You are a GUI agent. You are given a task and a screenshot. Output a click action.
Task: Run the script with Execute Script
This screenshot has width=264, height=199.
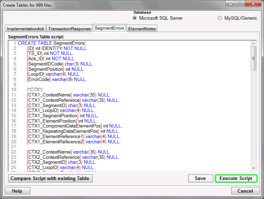236,178
